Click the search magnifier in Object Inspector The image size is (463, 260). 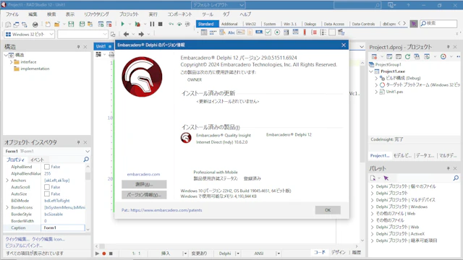[86, 160]
